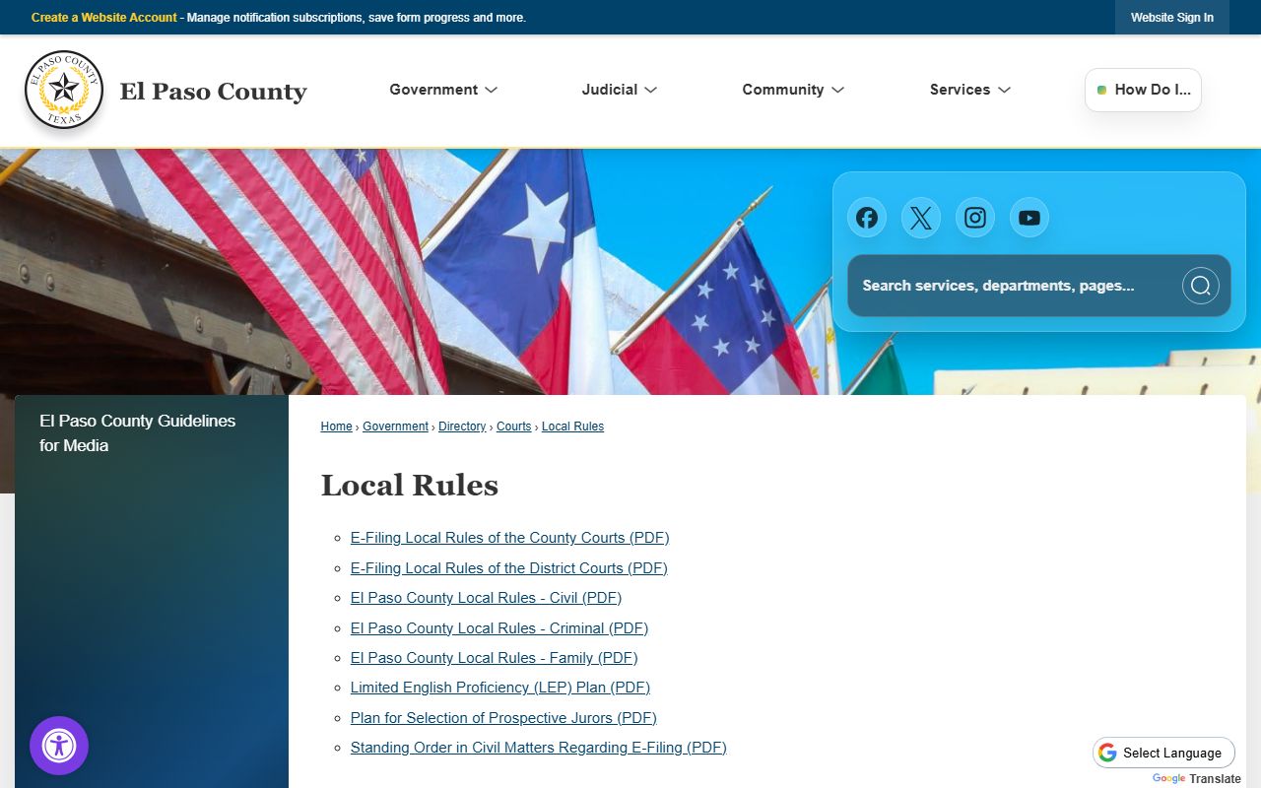Open the How Do I... button

tap(1143, 90)
